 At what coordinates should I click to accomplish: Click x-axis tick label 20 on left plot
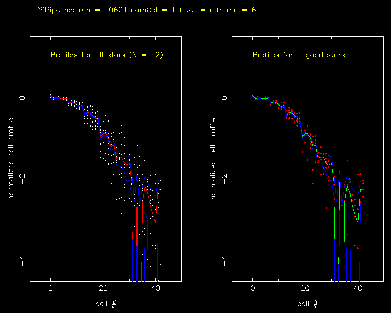(103, 289)
